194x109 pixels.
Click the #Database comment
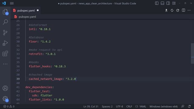(x=36, y=38)
